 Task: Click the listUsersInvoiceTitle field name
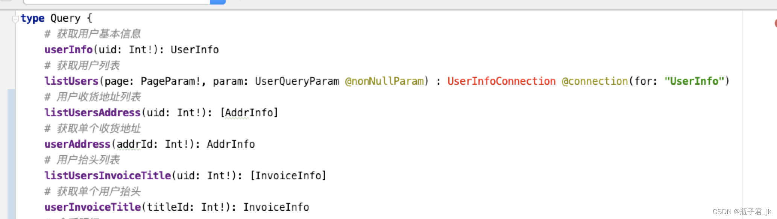pos(108,175)
